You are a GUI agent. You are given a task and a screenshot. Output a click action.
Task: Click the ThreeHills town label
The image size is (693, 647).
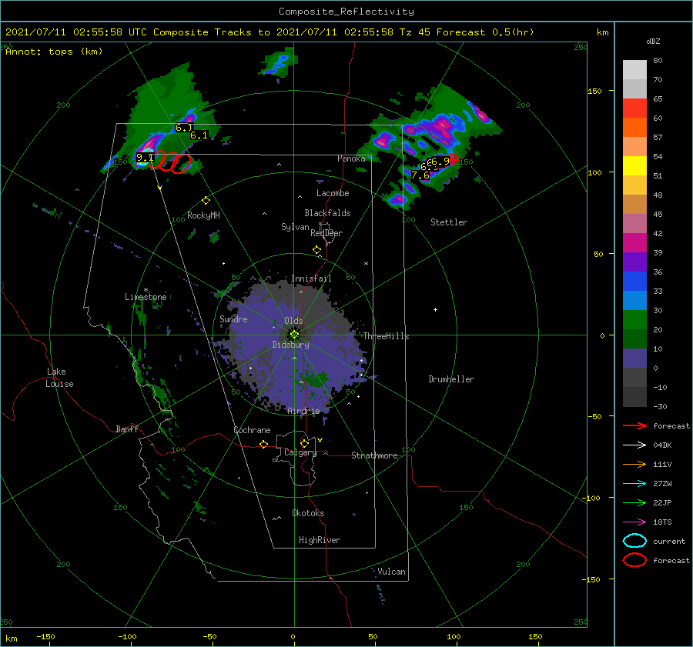(387, 336)
